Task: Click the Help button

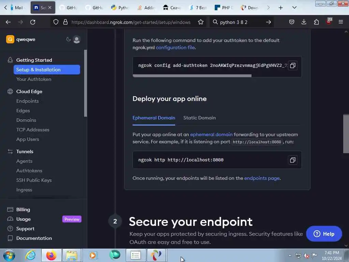Action: pyautogui.click(x=324, y=234)
